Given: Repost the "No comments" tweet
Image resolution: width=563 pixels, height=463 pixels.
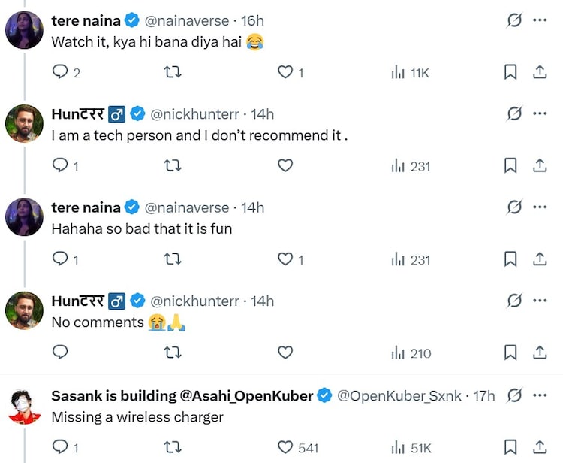Looking at the screenshot, I should [x=173, y=353].
